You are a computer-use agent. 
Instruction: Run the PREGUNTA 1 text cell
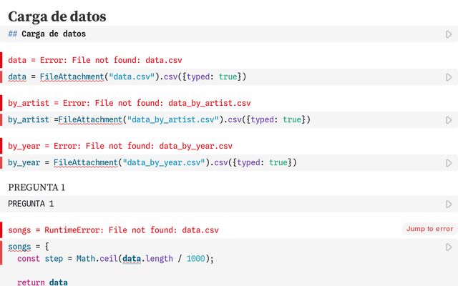(x=449, y=204)
